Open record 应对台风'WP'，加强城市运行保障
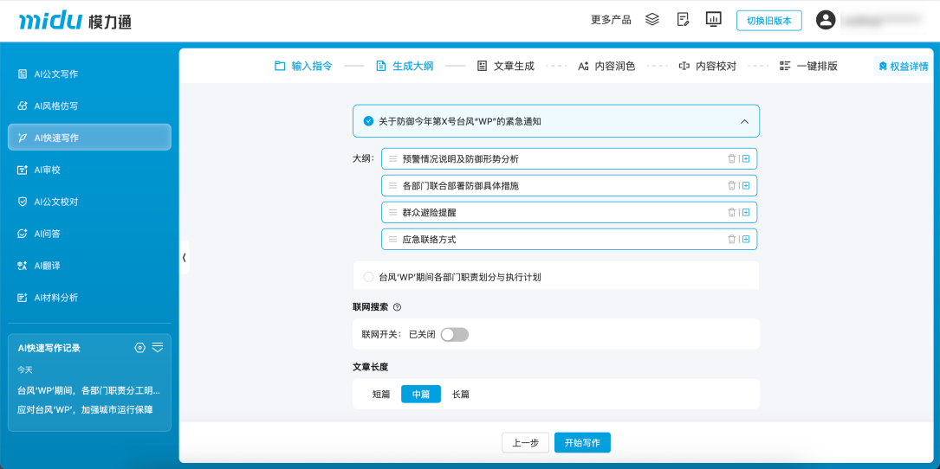 pos(85,410)
